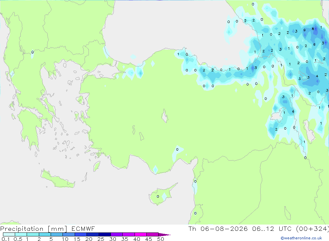This screenshot has height=241, width=329.
Task: Click the time range "06..12 UTC"
Action: click(272, 229)
